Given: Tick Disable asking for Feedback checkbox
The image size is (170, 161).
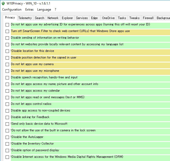Looking at the screenshot, I should [7, 117].
